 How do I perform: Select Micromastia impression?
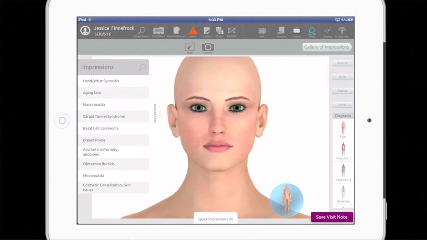point(113,176)
